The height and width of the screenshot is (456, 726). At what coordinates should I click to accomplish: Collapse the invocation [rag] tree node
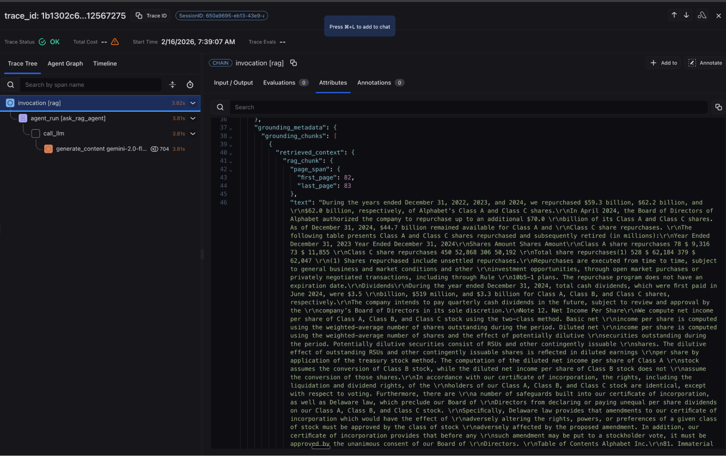(x=193, y=103)
